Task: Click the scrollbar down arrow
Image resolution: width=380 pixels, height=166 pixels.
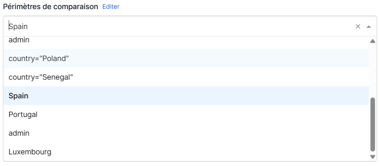Action: (x=373, y=156)
